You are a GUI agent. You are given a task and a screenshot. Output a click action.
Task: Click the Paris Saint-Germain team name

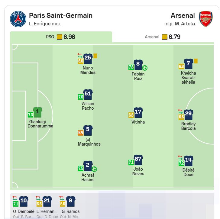click(61, 15)
